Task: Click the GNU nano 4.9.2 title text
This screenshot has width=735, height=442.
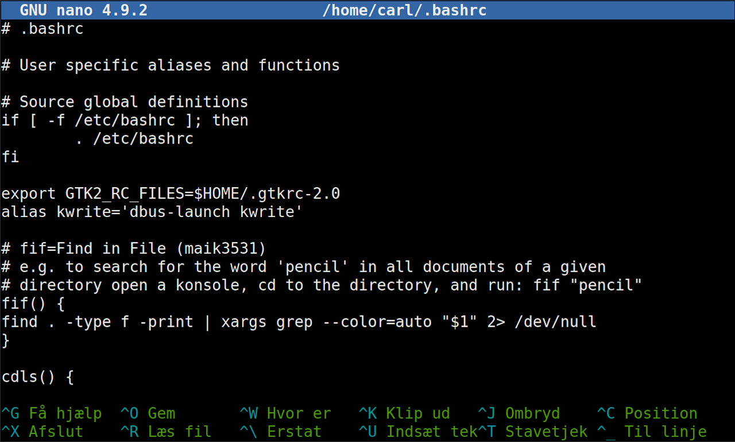Action: click(83, 10)
